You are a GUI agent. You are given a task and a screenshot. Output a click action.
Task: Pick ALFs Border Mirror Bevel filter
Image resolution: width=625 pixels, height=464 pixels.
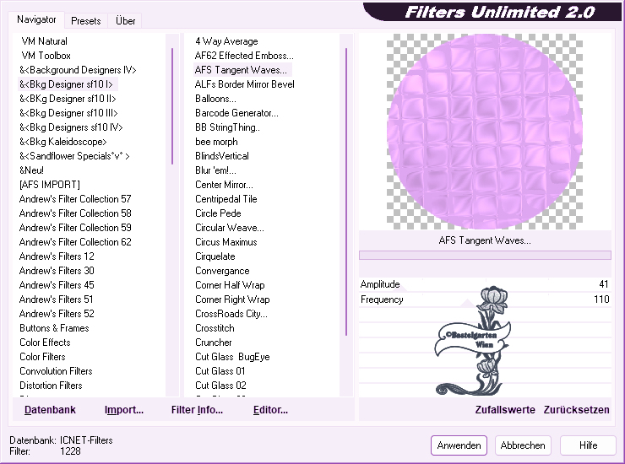pos(244,84)
